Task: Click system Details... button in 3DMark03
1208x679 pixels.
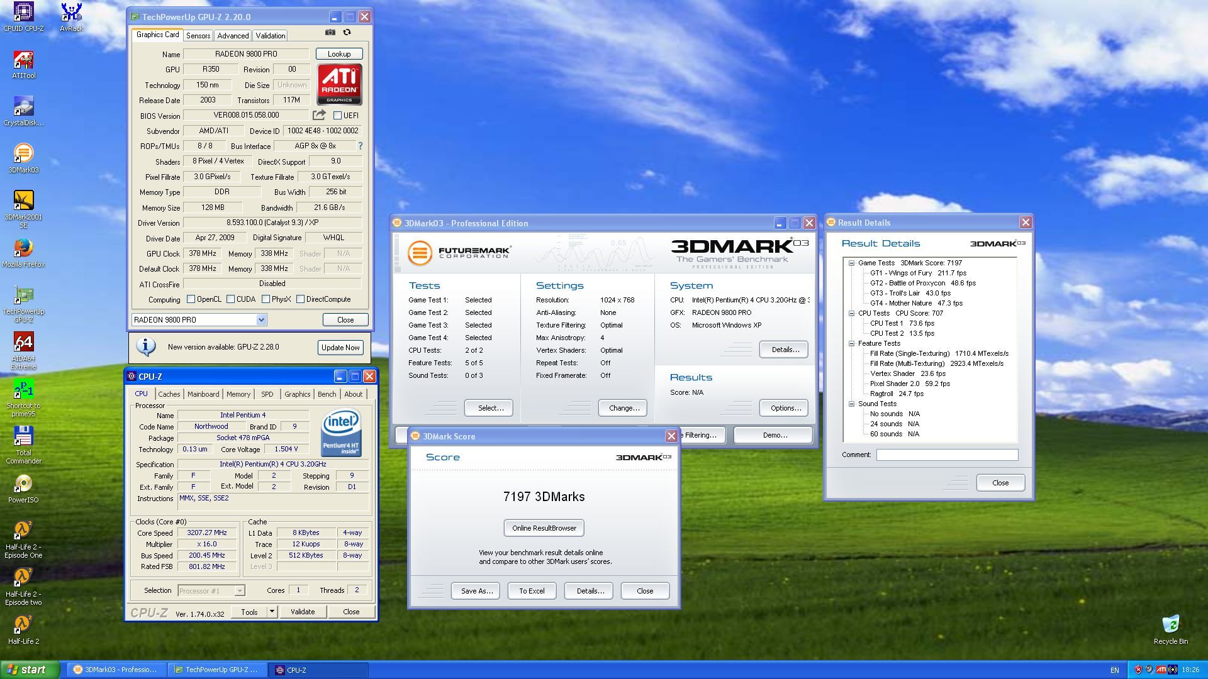Action: 785,350
